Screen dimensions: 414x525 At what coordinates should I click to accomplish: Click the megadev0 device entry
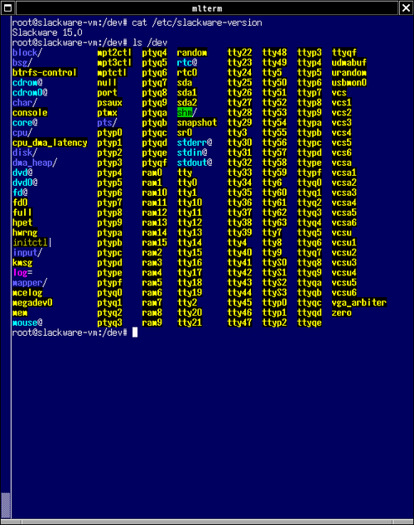[32, 303]
